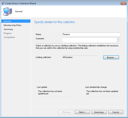Click the Limiting collection field All Systems
The height and width of the screenshot is (118, 128).
(x=80, y=57)
